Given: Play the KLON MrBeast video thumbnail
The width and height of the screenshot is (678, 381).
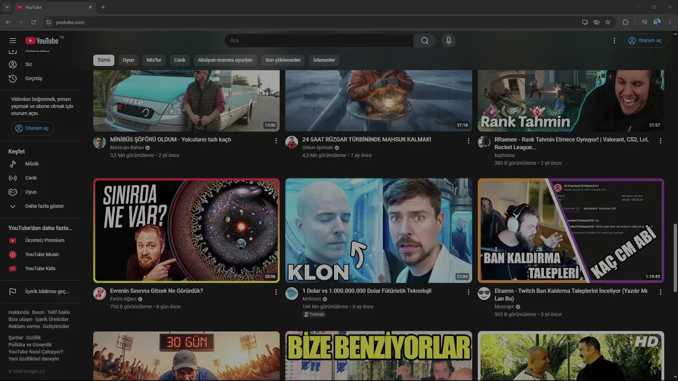Looking at the screenshot, I should click(379, 231).
